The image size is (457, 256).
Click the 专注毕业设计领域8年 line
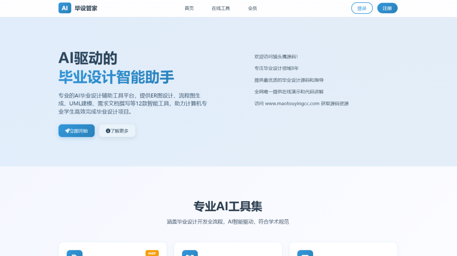coord(276,68)
